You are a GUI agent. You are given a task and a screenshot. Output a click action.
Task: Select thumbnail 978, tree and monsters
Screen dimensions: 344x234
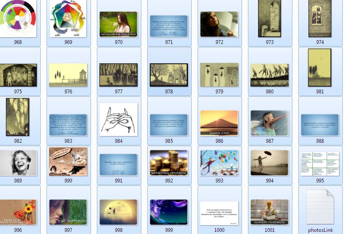169,75
